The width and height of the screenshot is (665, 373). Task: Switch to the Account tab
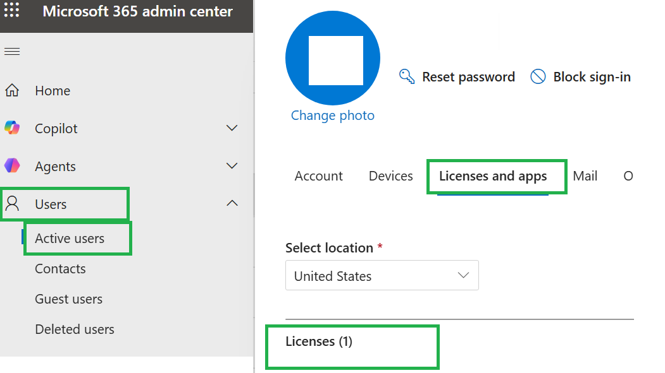318,176
